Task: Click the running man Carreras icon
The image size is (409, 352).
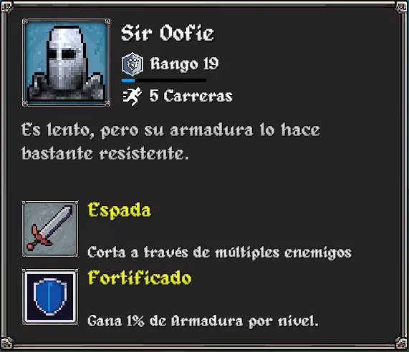Action: (x=133, y=96)
